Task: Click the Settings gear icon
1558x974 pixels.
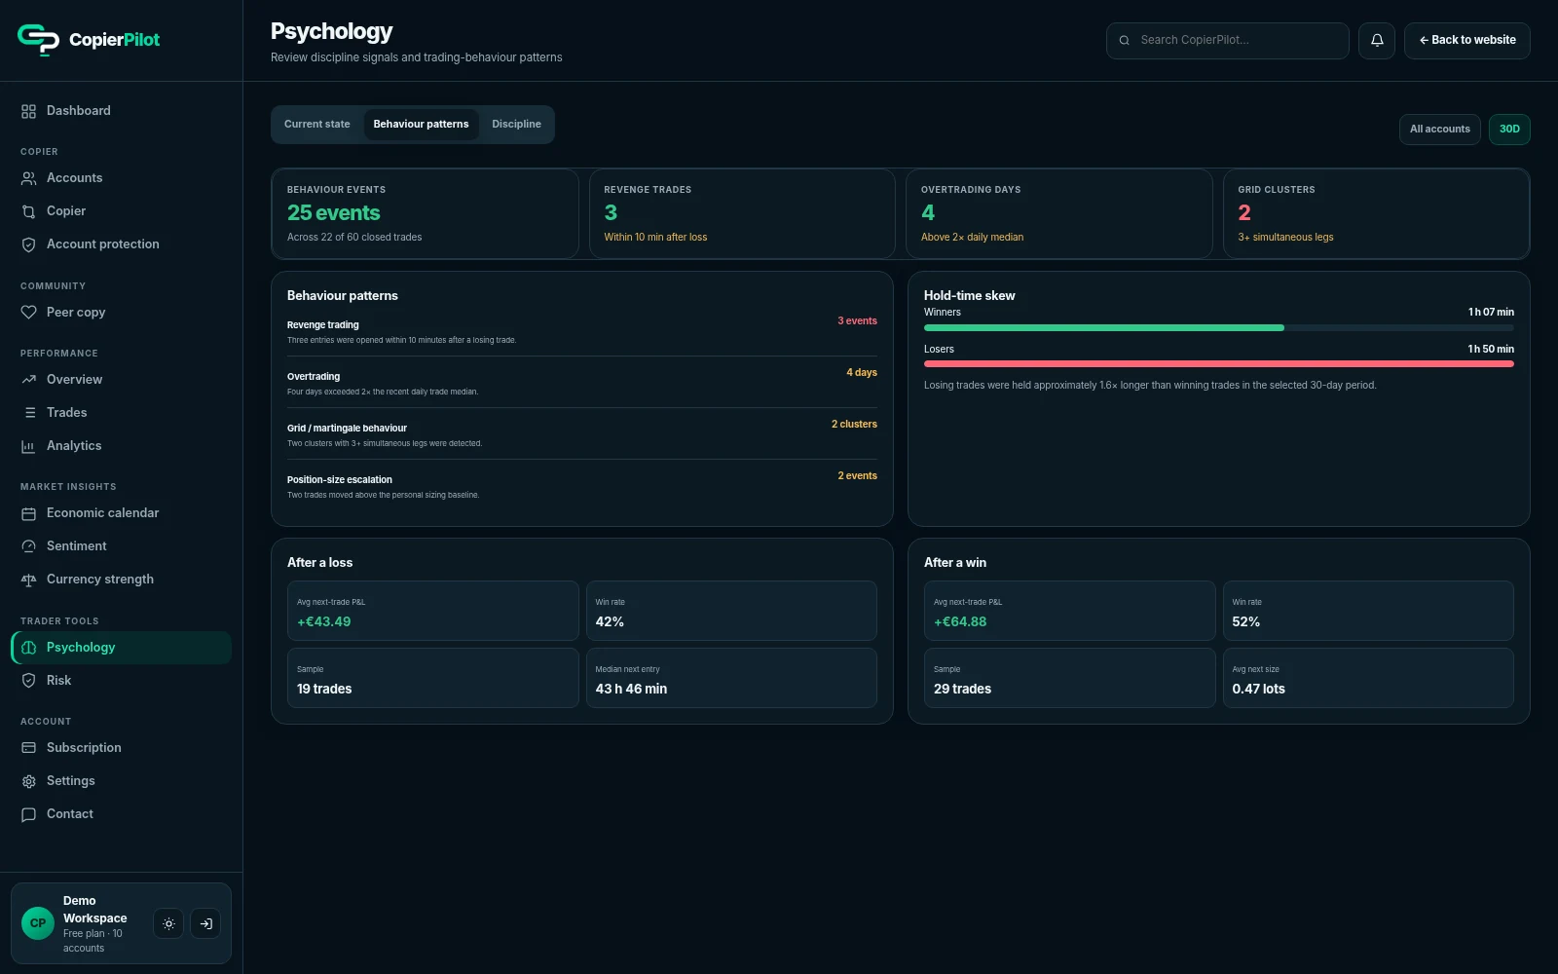Action: (28, 781)
